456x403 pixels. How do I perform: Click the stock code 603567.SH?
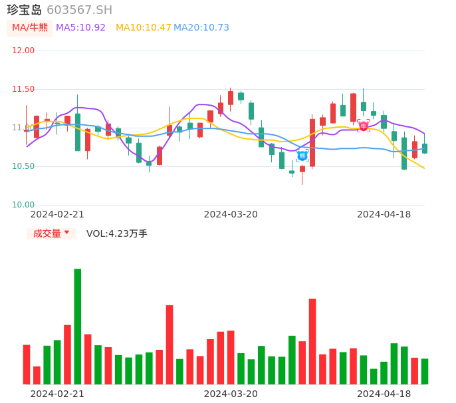(x=79, y=10)
